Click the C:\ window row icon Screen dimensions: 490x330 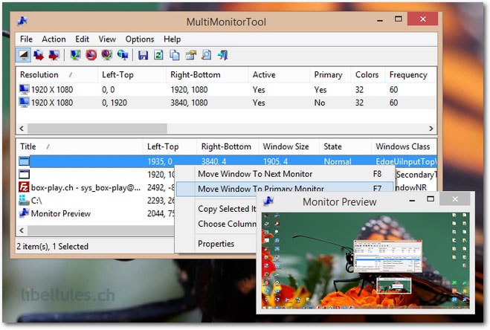click(24, 201)
